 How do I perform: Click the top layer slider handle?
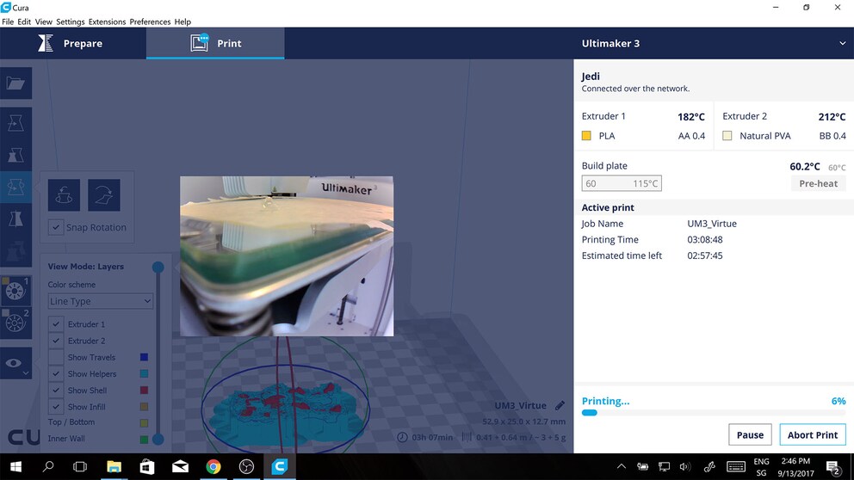[158, 268]
